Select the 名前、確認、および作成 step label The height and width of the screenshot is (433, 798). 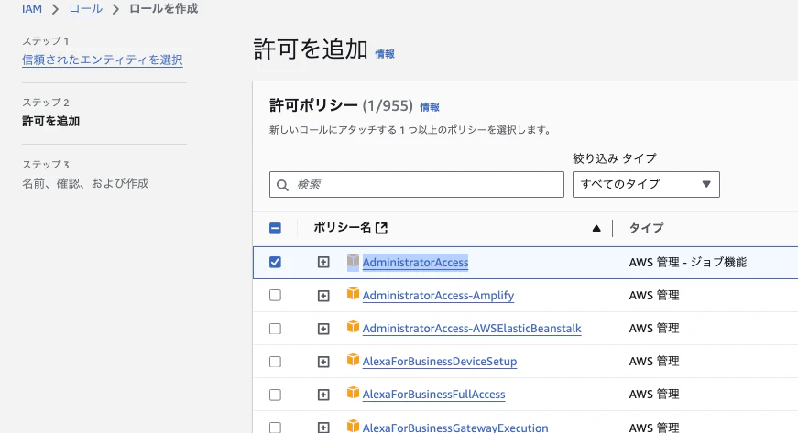[85, 183]
